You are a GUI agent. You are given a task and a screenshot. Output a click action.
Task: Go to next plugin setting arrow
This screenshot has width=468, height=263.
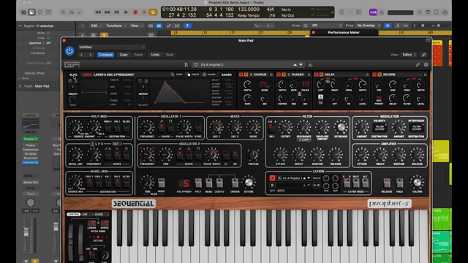pyautogui.click(x=90, y=55)
